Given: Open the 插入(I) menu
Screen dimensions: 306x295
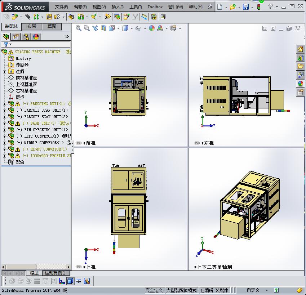Looking at the screenshot, I should (x=117, y=7).
